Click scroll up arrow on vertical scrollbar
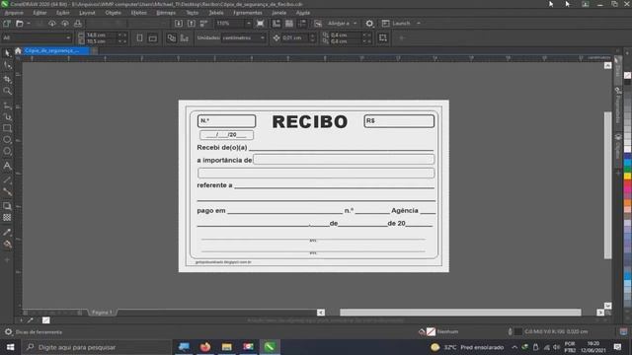Image resolution: width=632 pixels, height=355 pixels. (608, 65)
